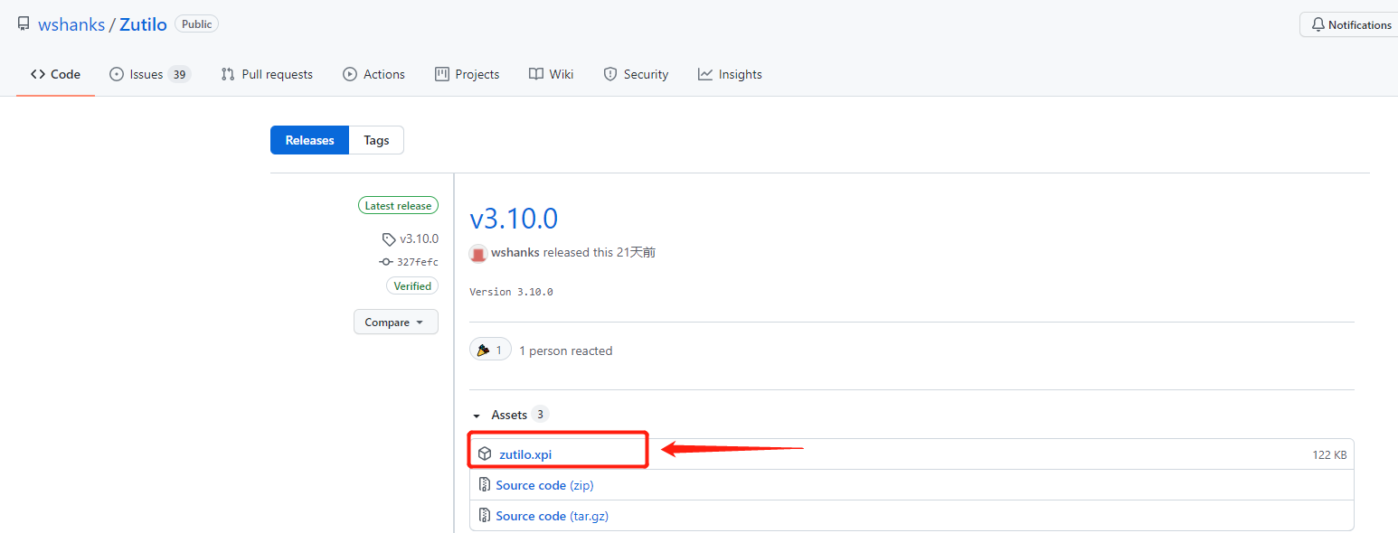This screenshot has height=533, width=1398.
Task: Download Source code (tar.gz)
Action: [551, 516]
